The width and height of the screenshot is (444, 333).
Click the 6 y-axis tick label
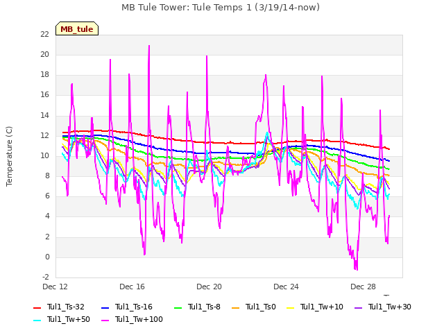(47, 196)
